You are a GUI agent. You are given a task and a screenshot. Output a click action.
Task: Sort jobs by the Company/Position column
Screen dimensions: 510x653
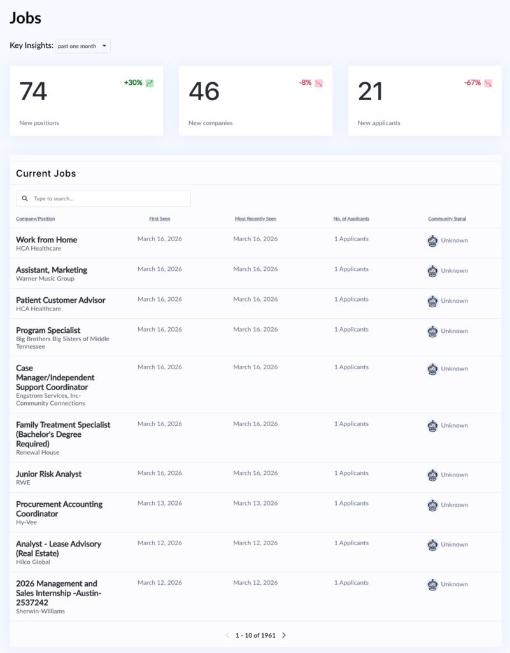point(36,218)
